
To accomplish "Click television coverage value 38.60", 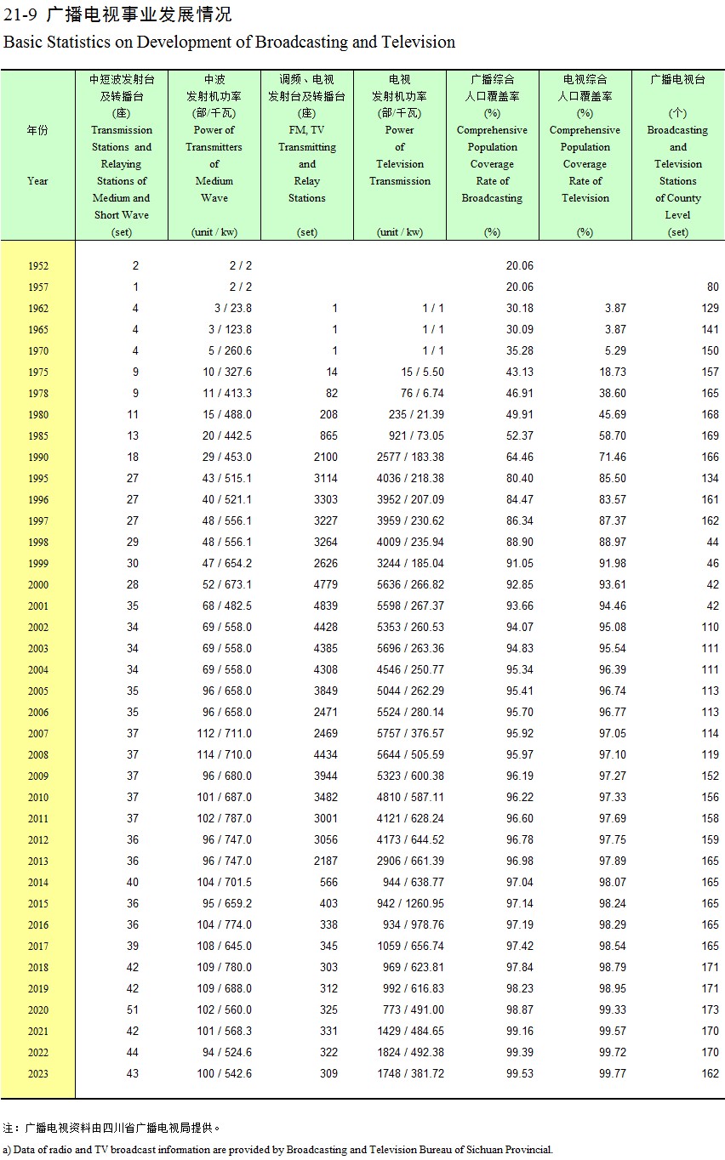I will pyautogui.click(x=612, y=394).
